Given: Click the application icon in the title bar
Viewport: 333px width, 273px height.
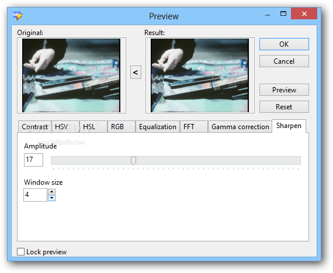Looking at the screenshot, I should point(18,16).
